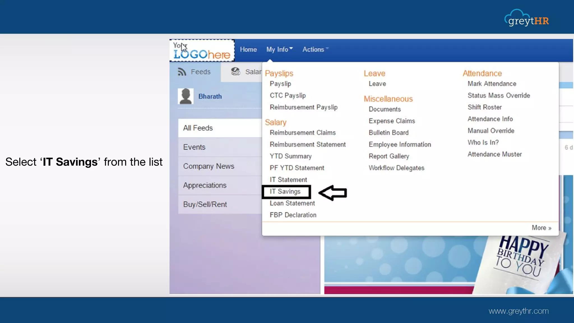The height and width of the screenshot is (323, 574).
Task: Open Mark Attendance option
Action: click(492, 84)
